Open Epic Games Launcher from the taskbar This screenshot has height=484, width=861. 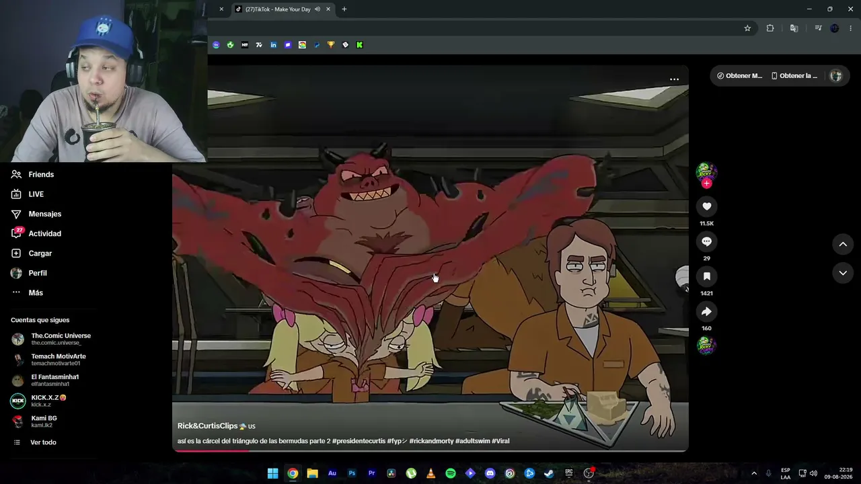tap(569, 473)
